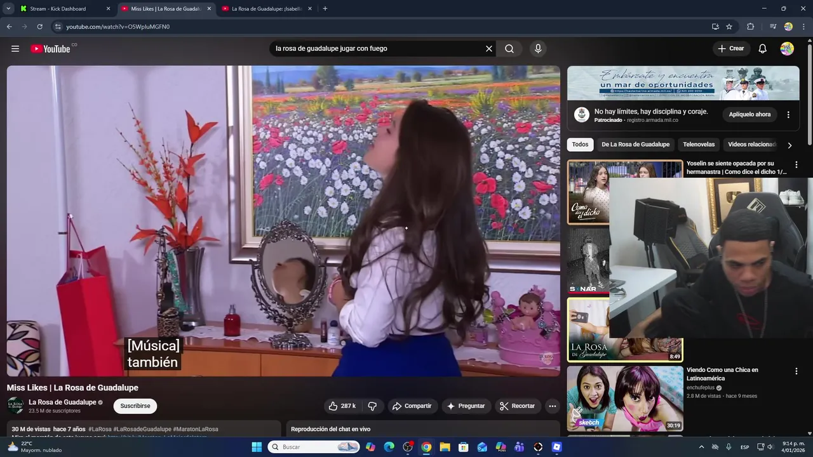Open options for the Yoselin video suggestion
The height and width of the screenshot is (457, 813).
coord(796,164)
